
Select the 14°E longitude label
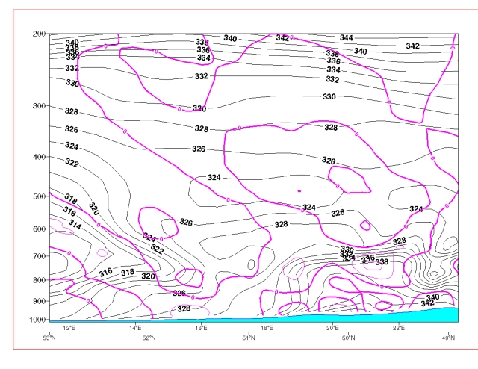135,328
